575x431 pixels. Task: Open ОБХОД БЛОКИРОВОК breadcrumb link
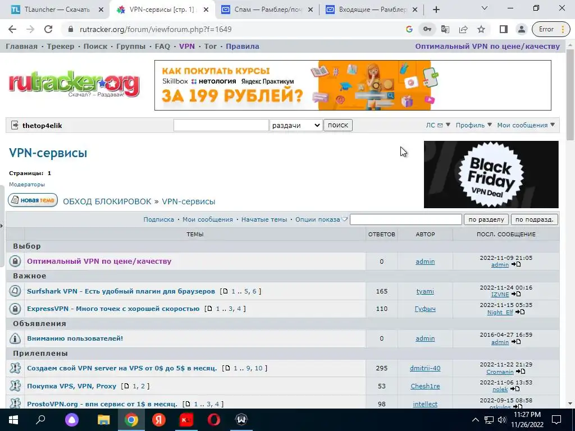tap(107, 201)
